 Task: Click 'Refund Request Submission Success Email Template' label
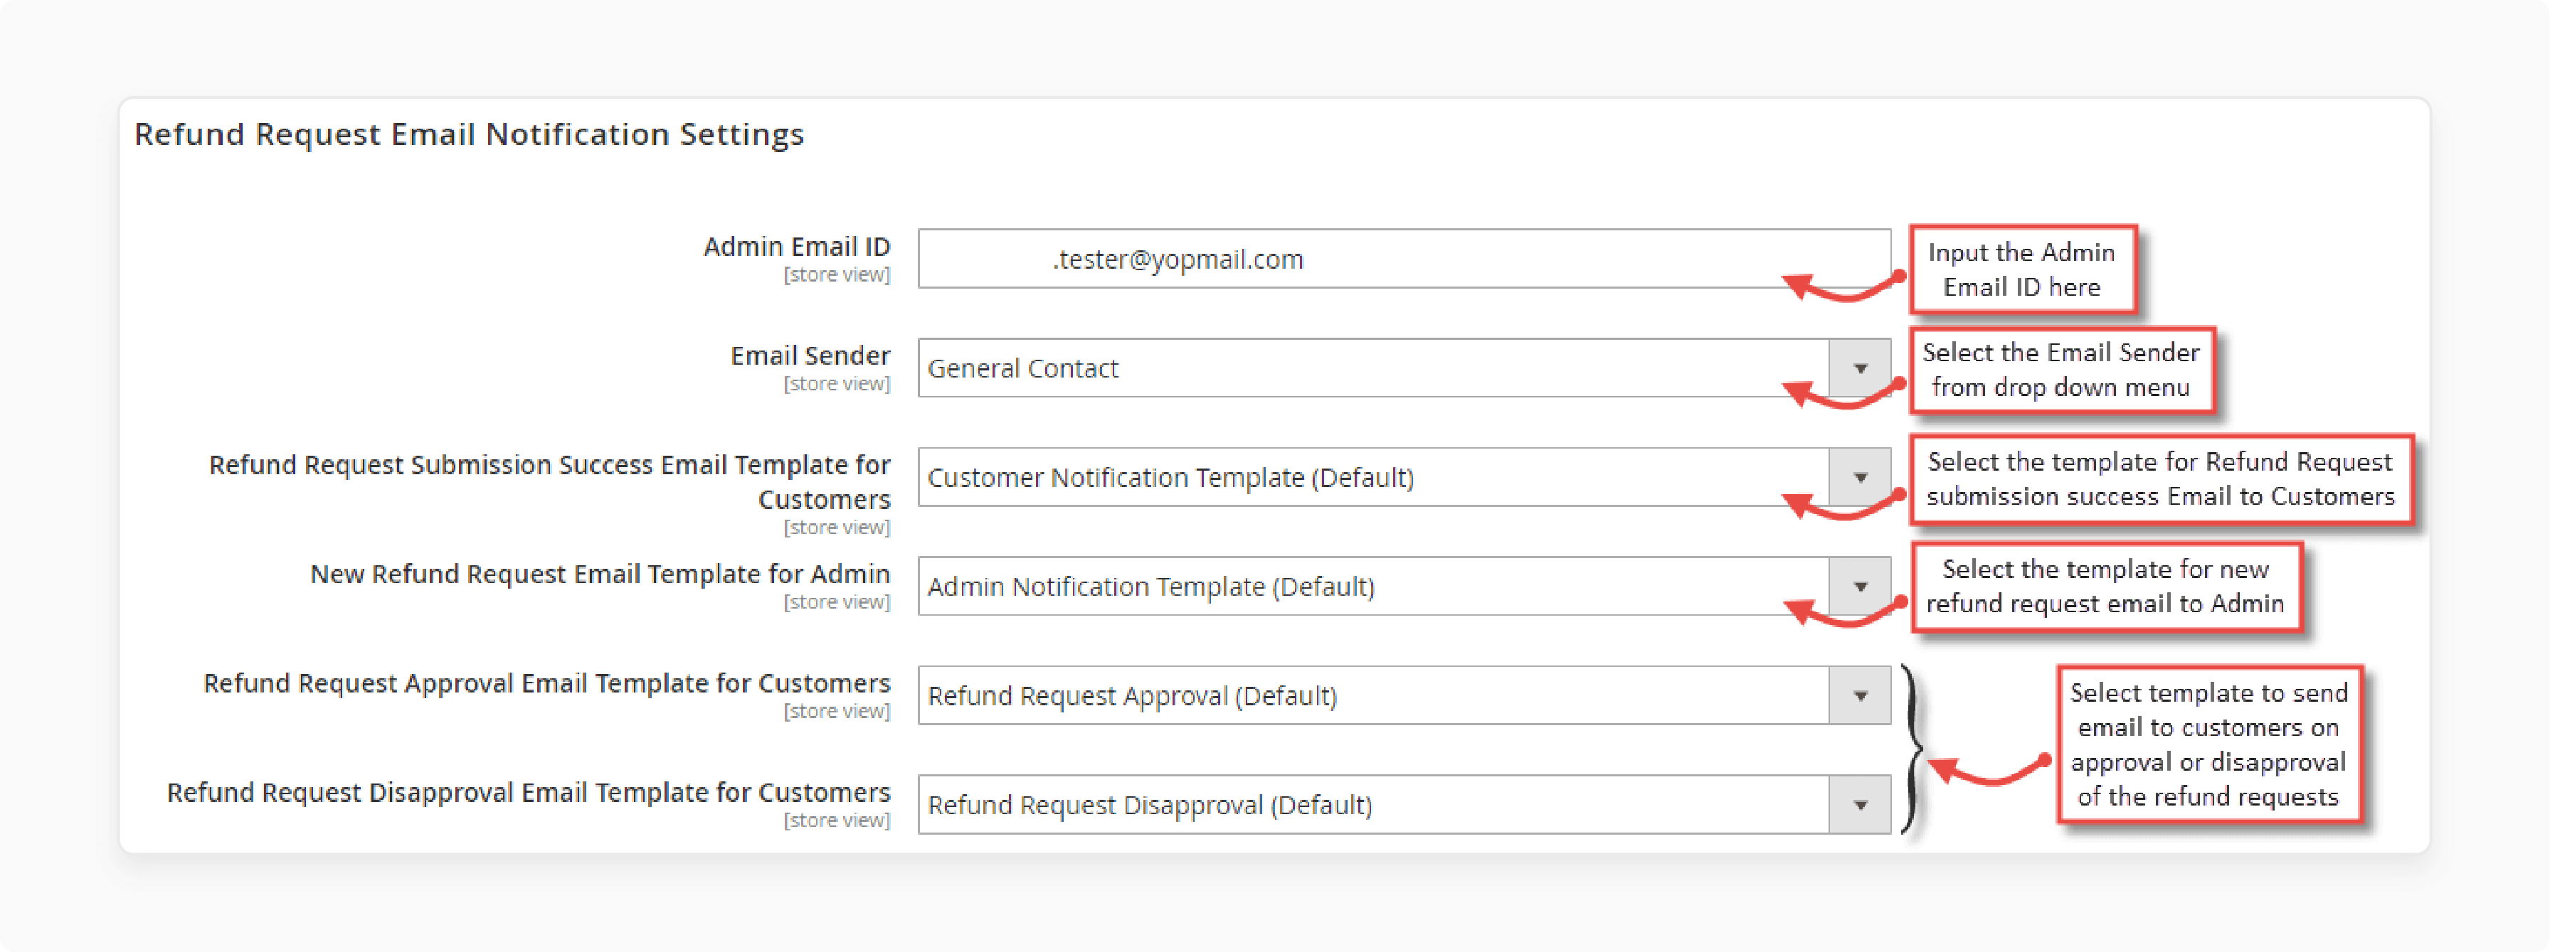pyautogui.click(x=549, y=481)
